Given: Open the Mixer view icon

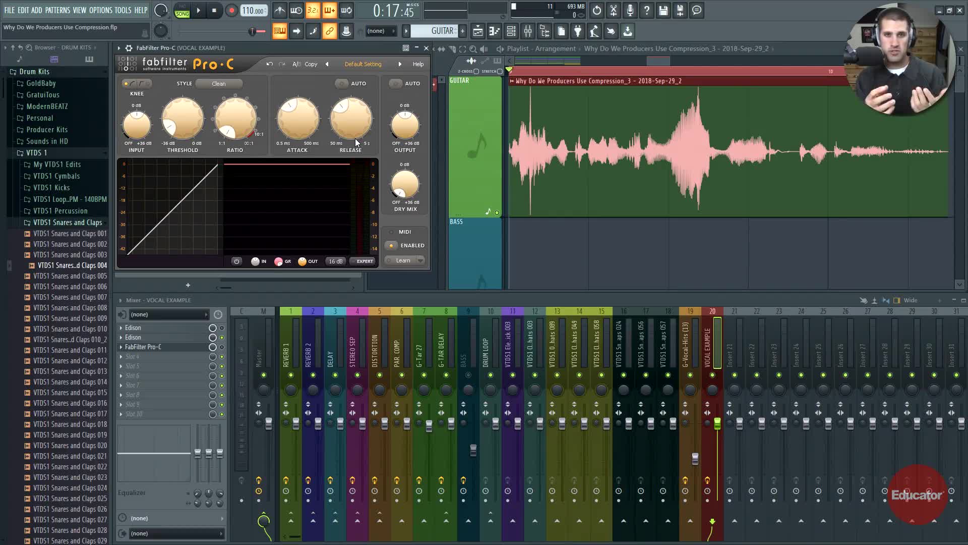Looking at the screenshot, I should click(x=528, y=31).
